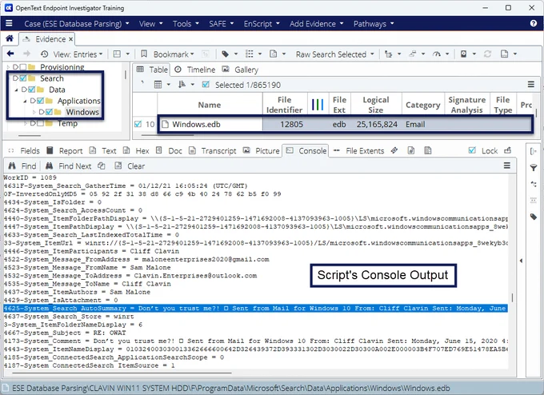This screenshot has height=395, width=544.
Task: Sort by the Name column header
Action: coord(210,105)
